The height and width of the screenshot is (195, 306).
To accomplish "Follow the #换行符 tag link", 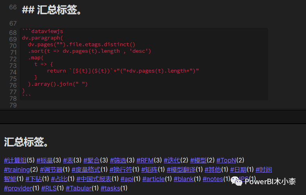I will [121, 170].
